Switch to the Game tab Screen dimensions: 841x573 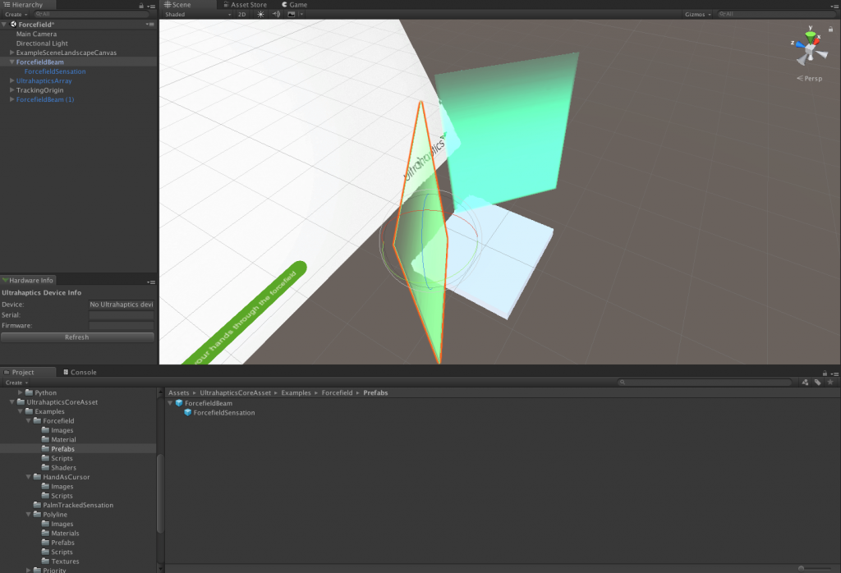click(295, 5)
